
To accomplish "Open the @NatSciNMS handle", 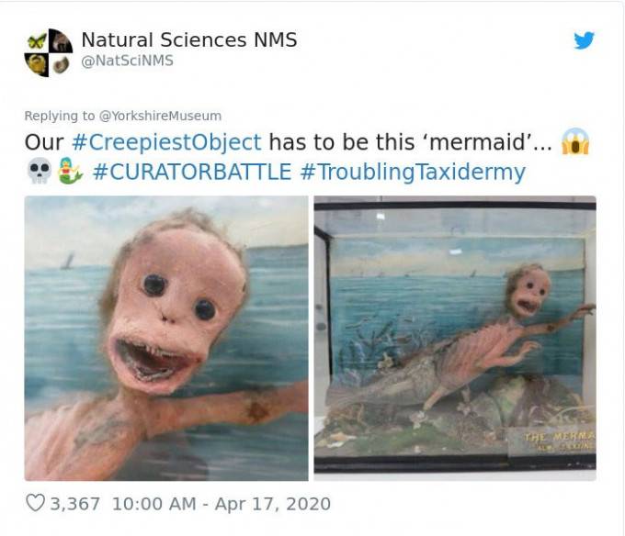I will [127, 61].
